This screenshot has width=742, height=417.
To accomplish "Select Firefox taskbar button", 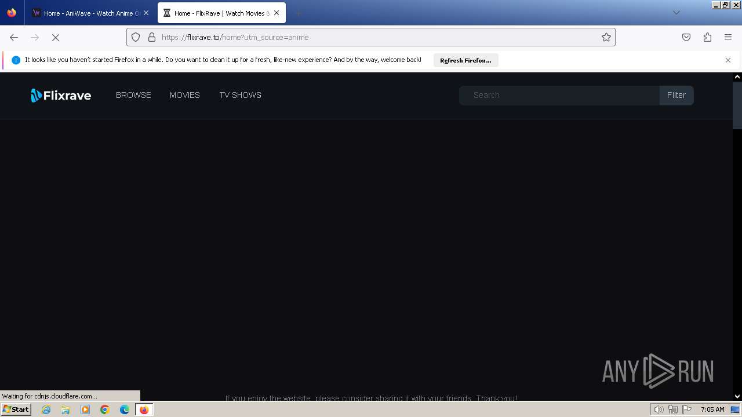I will point(144,409).
